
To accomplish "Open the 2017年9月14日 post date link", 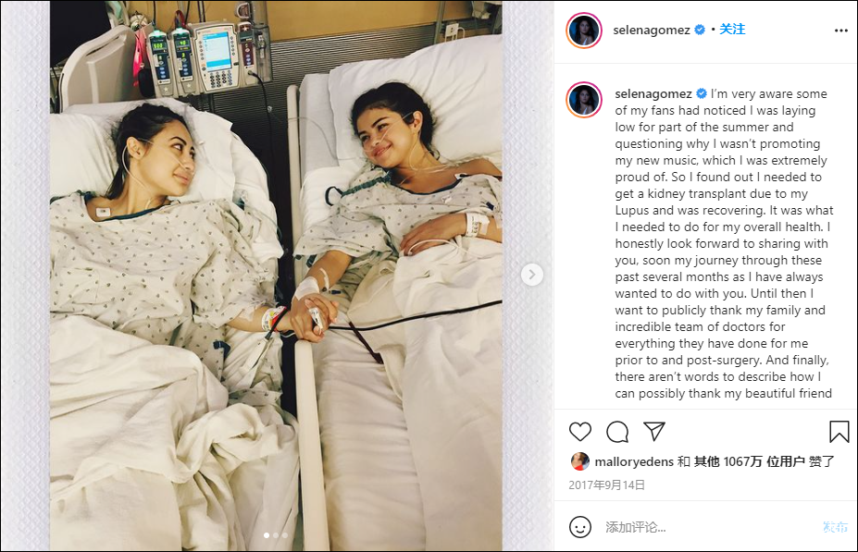I will pos(606,485).
